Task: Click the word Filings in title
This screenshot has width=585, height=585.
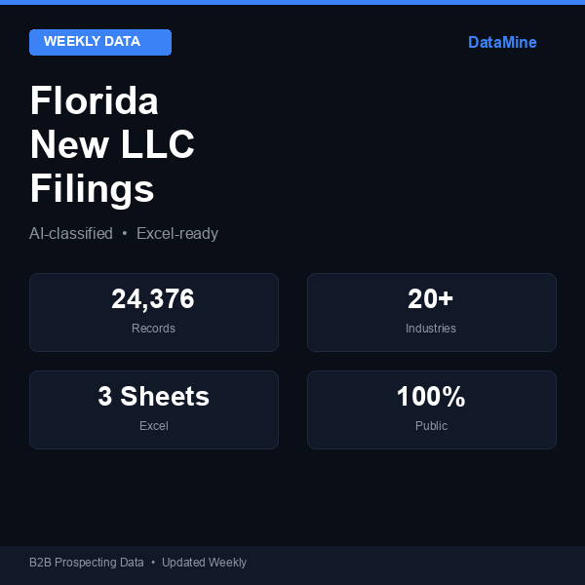Action: point(93,189)
